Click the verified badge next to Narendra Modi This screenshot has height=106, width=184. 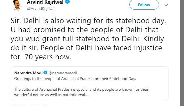click(x=45, y=73)
